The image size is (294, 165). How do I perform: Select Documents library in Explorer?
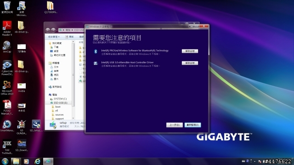pyautogui.click(x=54, y=67)
